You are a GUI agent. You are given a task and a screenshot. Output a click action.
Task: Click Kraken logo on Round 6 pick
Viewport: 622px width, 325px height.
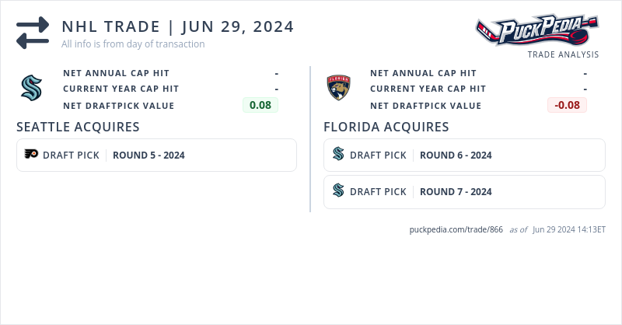pos(338,155)
